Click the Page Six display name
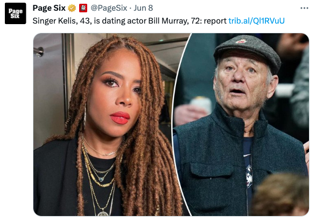This screenshot has width=316, height=223. 49,8
